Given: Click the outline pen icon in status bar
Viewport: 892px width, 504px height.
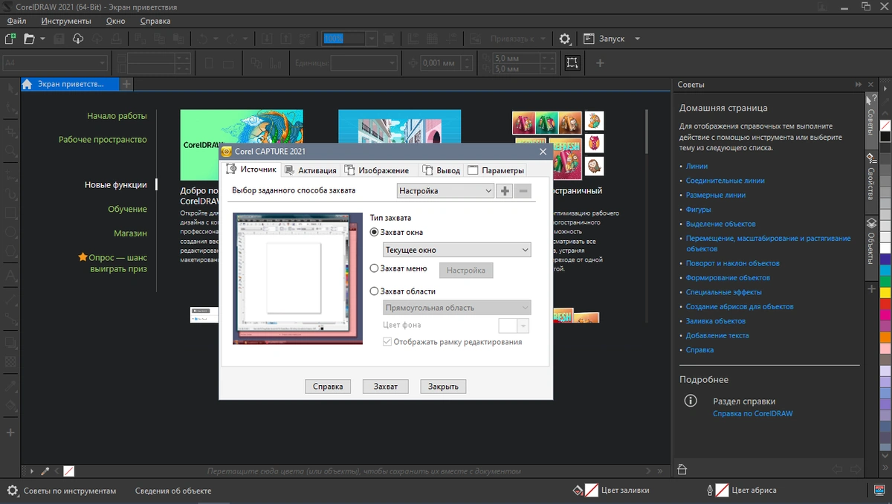Looking at the screenshot, I should [710, 491].
